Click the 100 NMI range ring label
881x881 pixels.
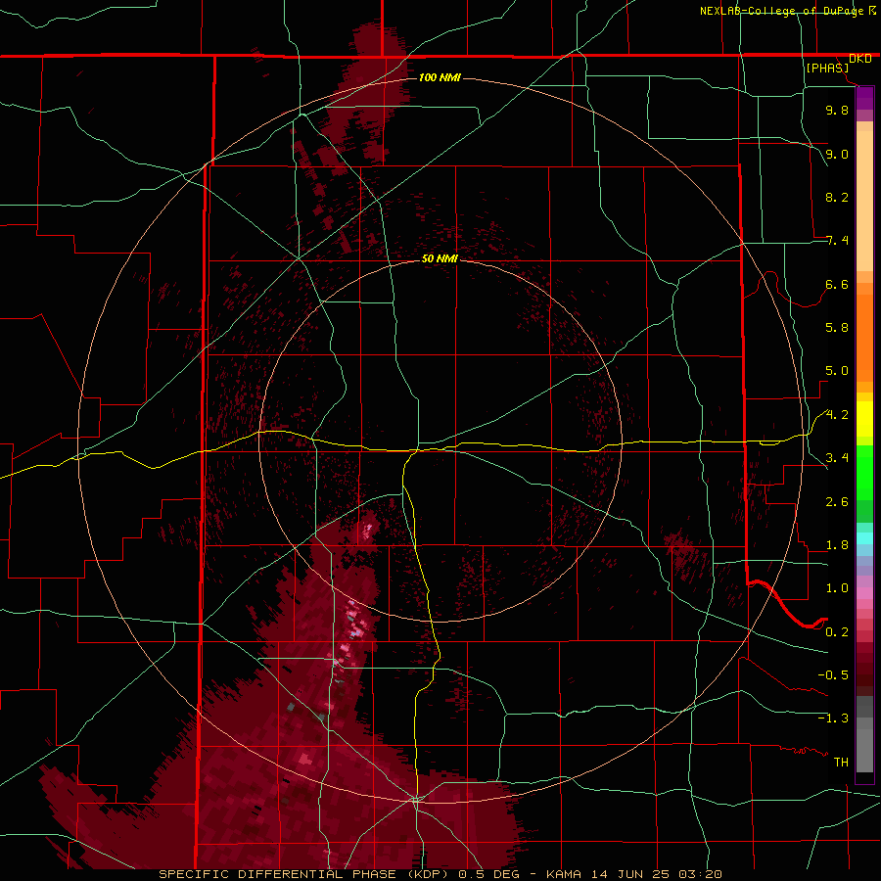pos(440,77)
